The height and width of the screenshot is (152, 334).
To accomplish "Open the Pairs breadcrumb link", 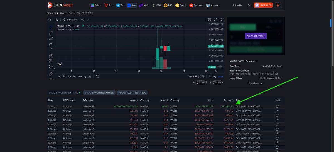I will coord(71,13).
